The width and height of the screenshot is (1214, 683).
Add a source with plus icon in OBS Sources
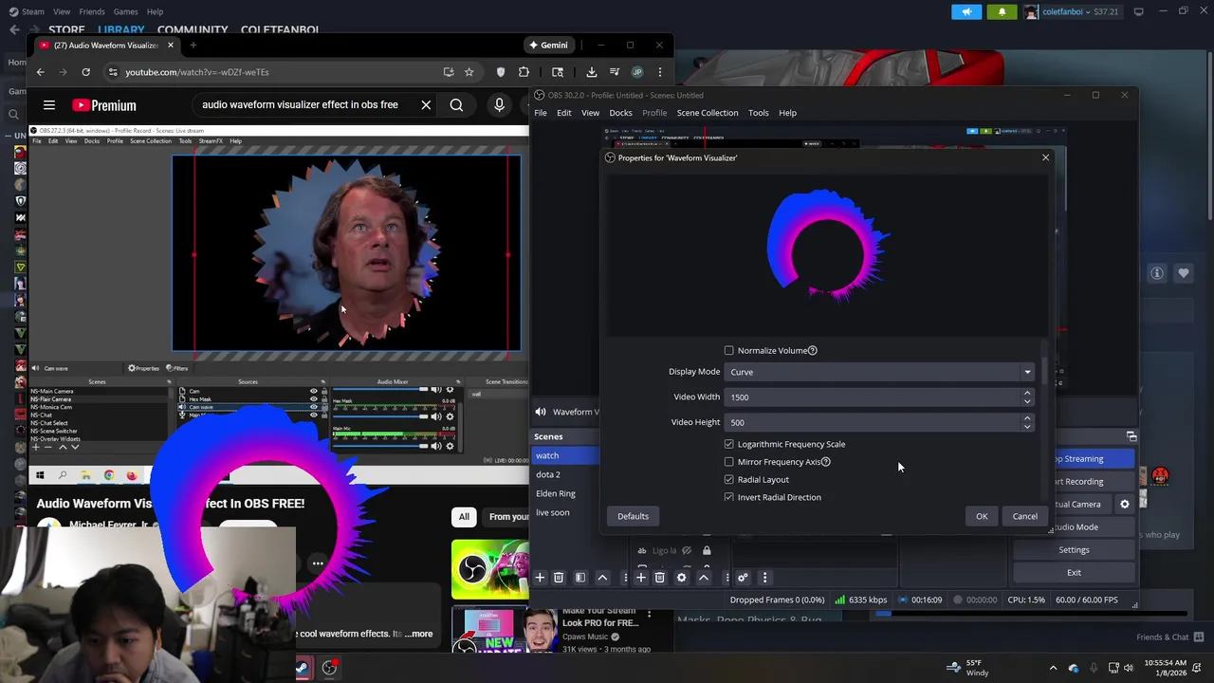tap(640, 578)
